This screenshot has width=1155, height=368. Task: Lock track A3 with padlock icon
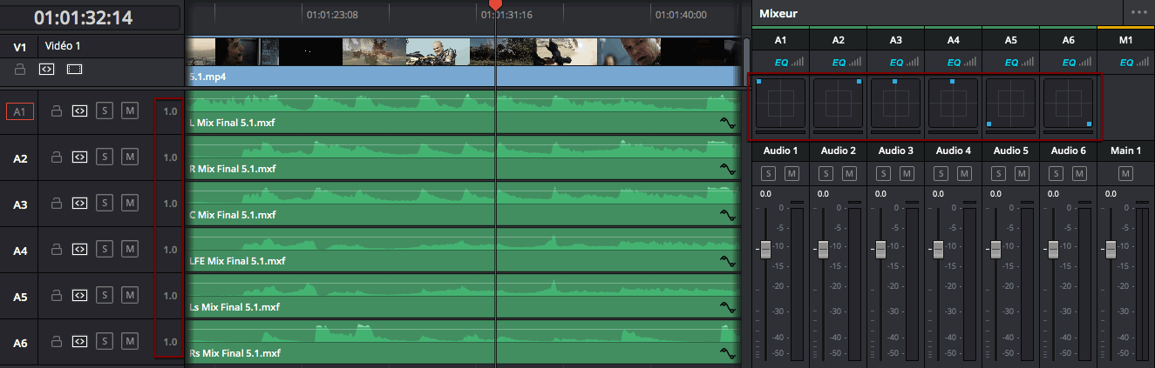pos(57,204)
